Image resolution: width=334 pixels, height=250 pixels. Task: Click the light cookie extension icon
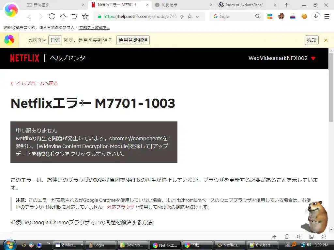(x=304, y=16)
